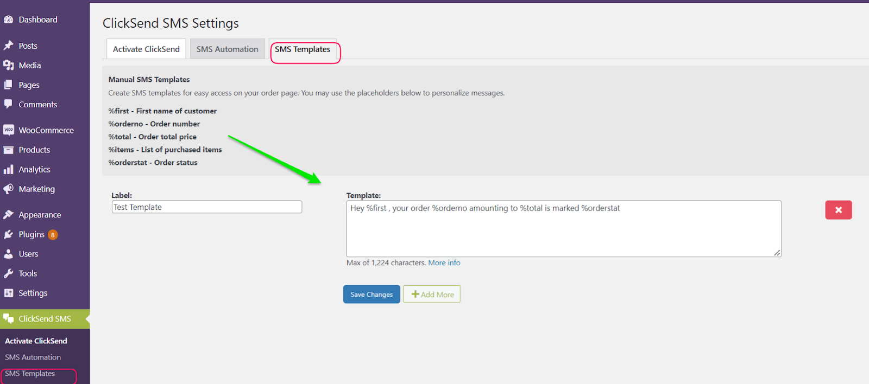The width and height of the screenshot is (869, 384).
Task: Click the %total - Order total price text
Action: [153, 137]
